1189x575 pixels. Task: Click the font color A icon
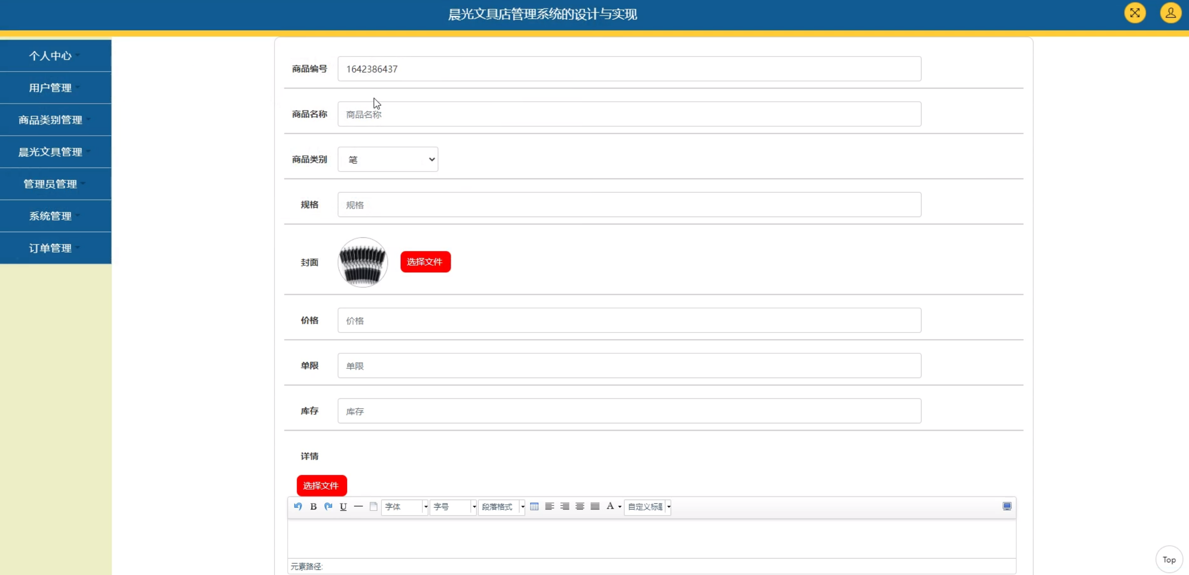[x=610, y=506]
